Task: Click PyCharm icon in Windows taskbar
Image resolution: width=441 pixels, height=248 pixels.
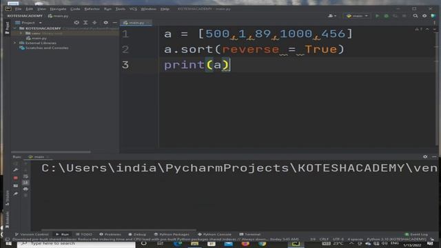Action: tap(296, 244)
